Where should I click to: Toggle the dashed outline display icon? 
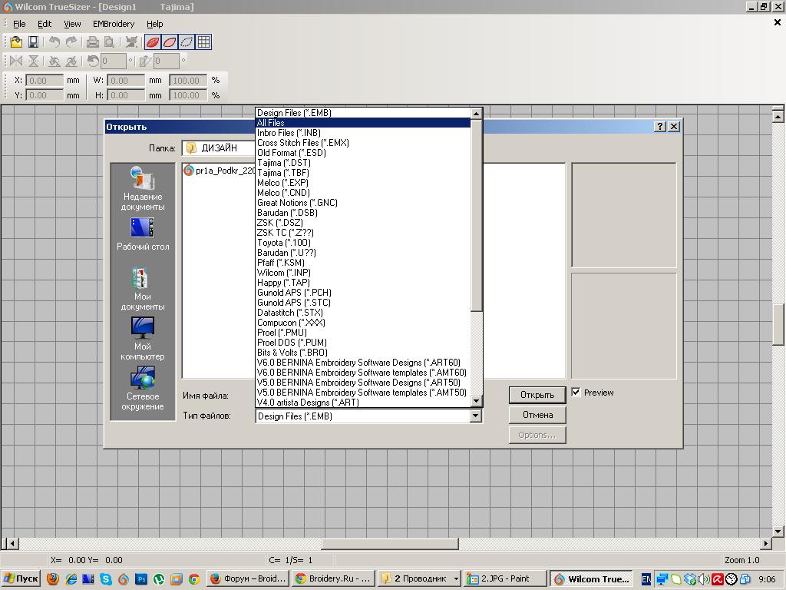click(x=187, y=42)
